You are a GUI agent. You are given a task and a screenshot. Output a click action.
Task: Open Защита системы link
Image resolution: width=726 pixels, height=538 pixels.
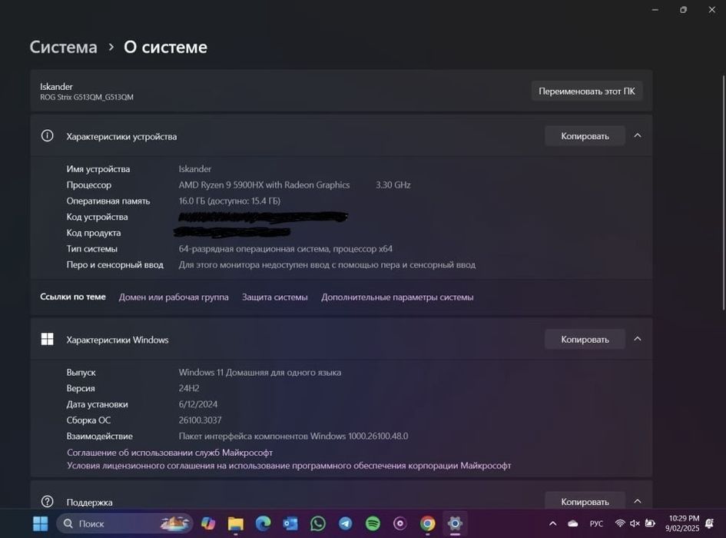pos(274,297)
